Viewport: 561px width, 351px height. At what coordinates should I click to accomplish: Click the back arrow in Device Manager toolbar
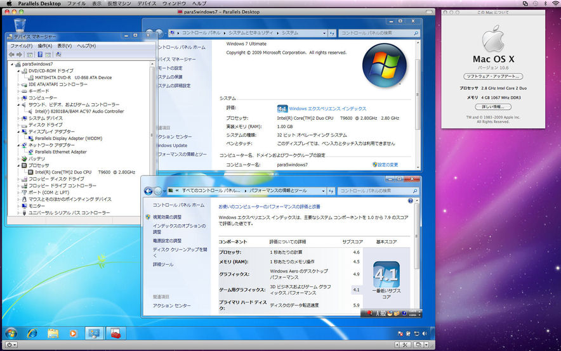[11, 54]
